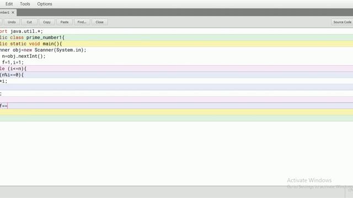
Task: Open the Options menu
Action: coord(45,4)
